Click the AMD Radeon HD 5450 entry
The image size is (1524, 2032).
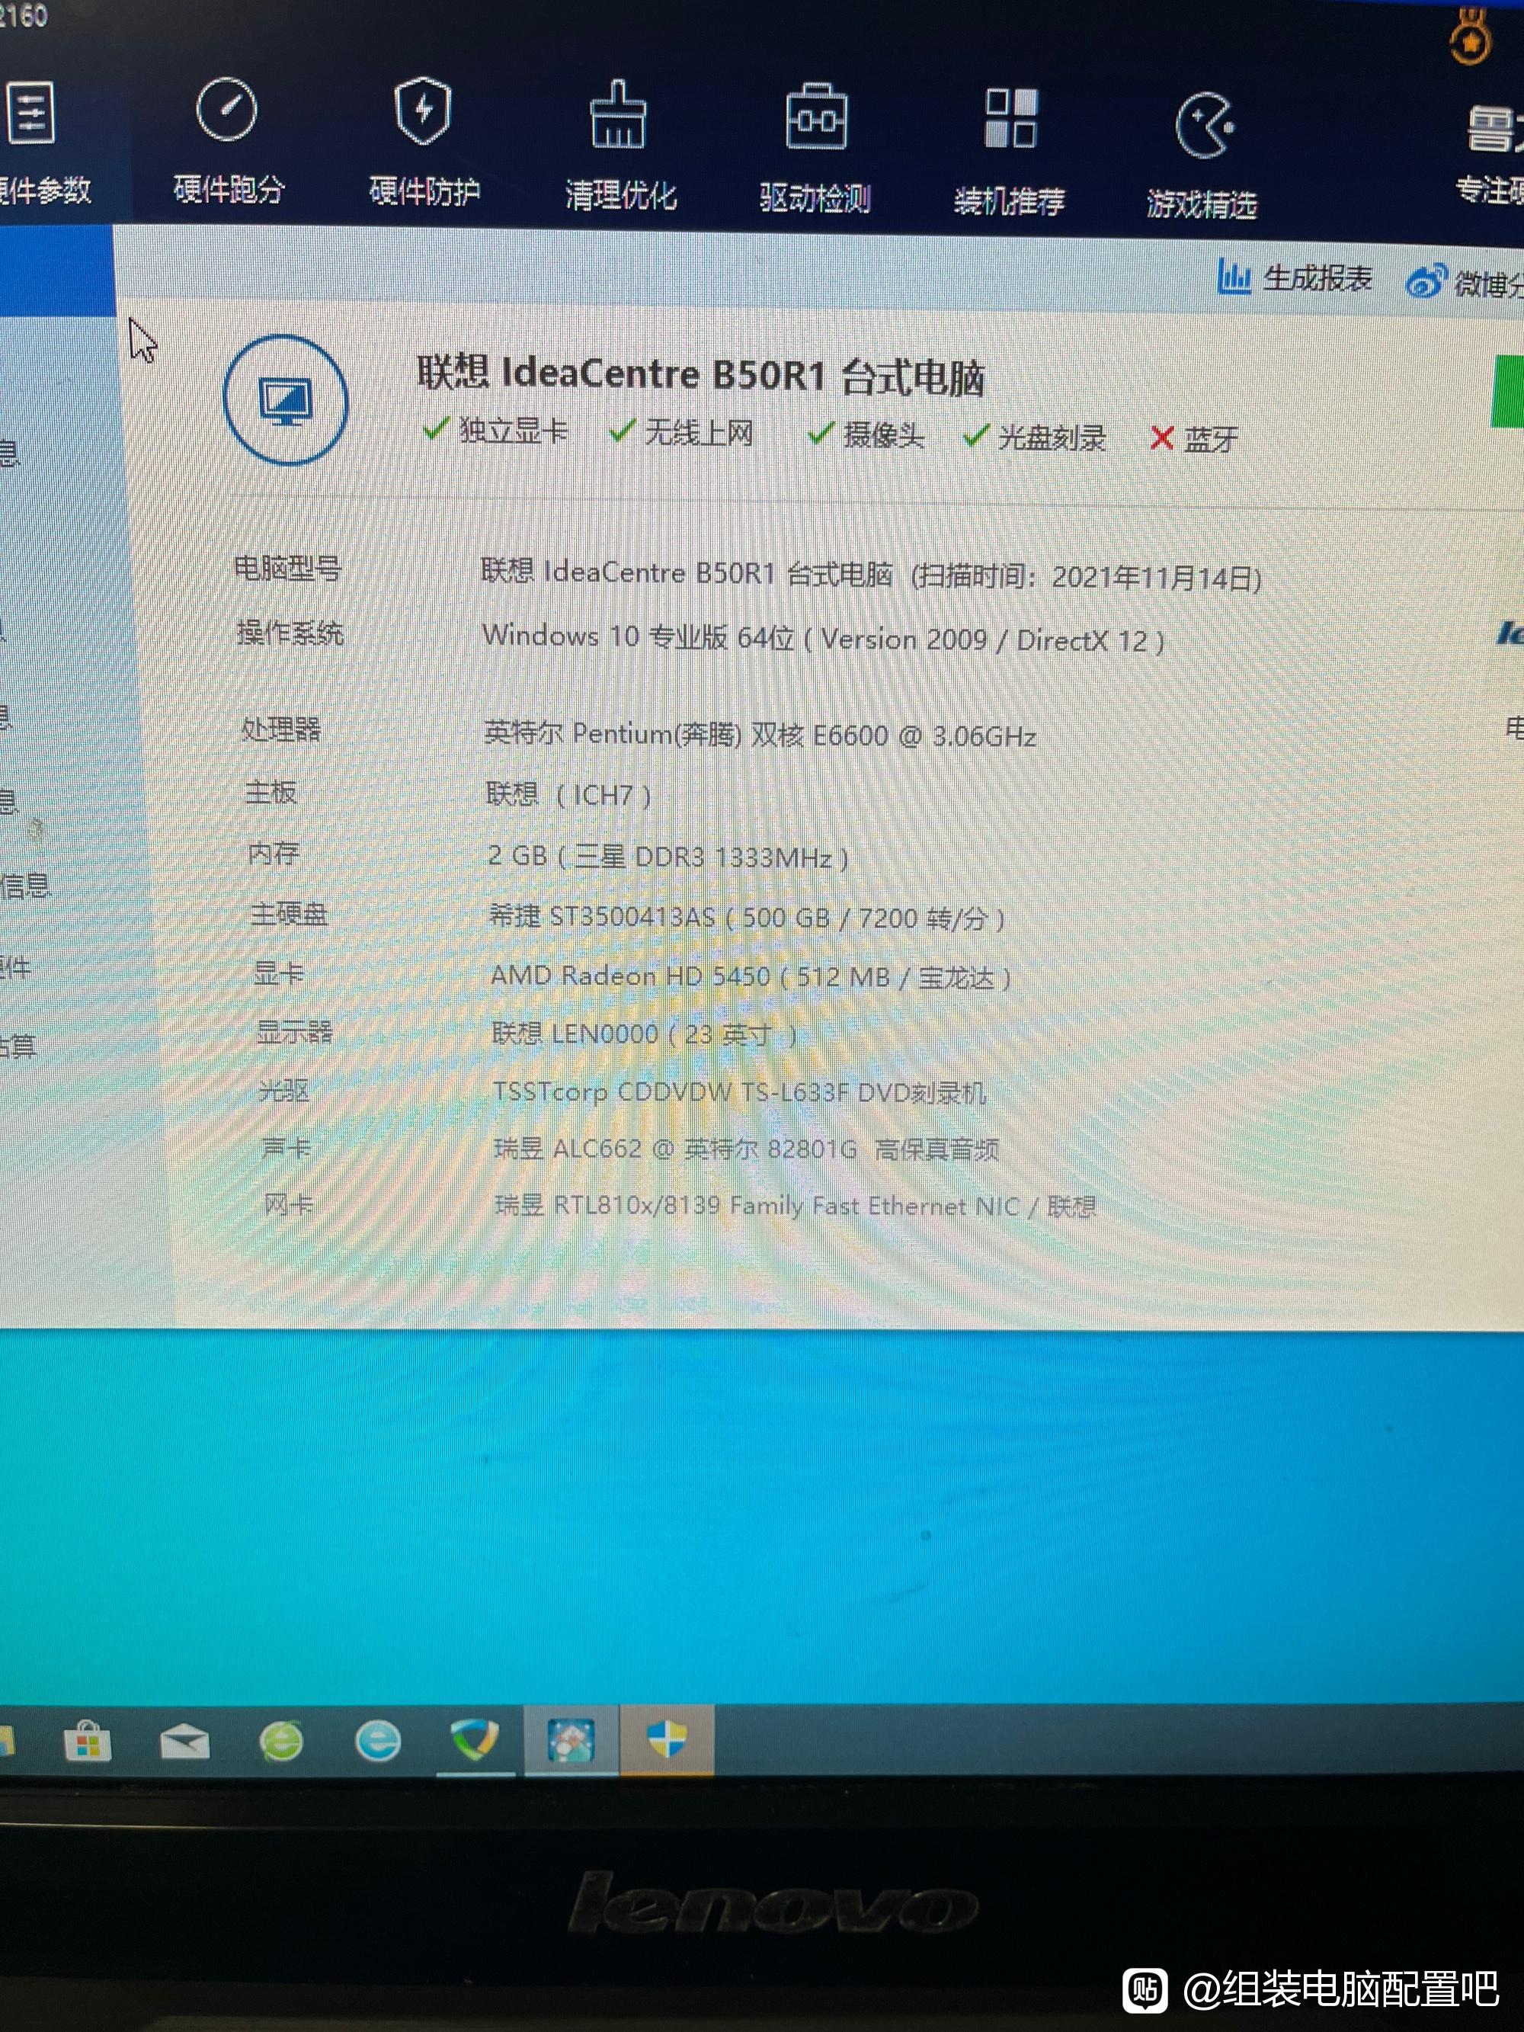[x=751, y=976]
